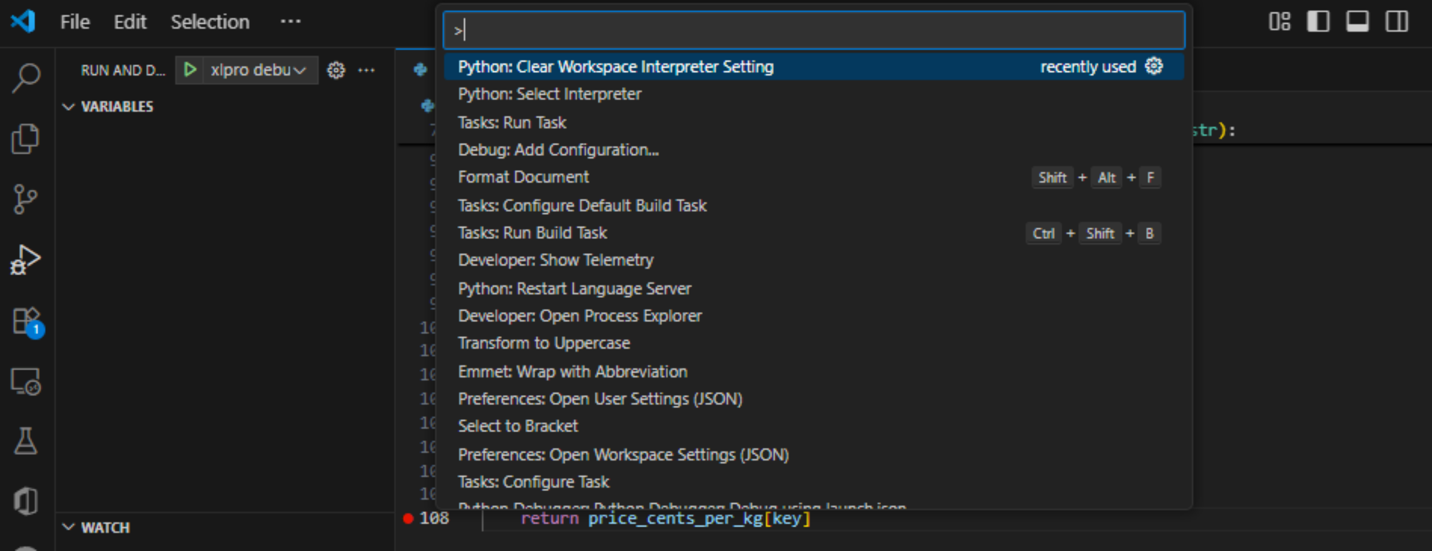
Task: Open Preferences: Open Workspace Settings (JSON)
Action: pos(814,454)
